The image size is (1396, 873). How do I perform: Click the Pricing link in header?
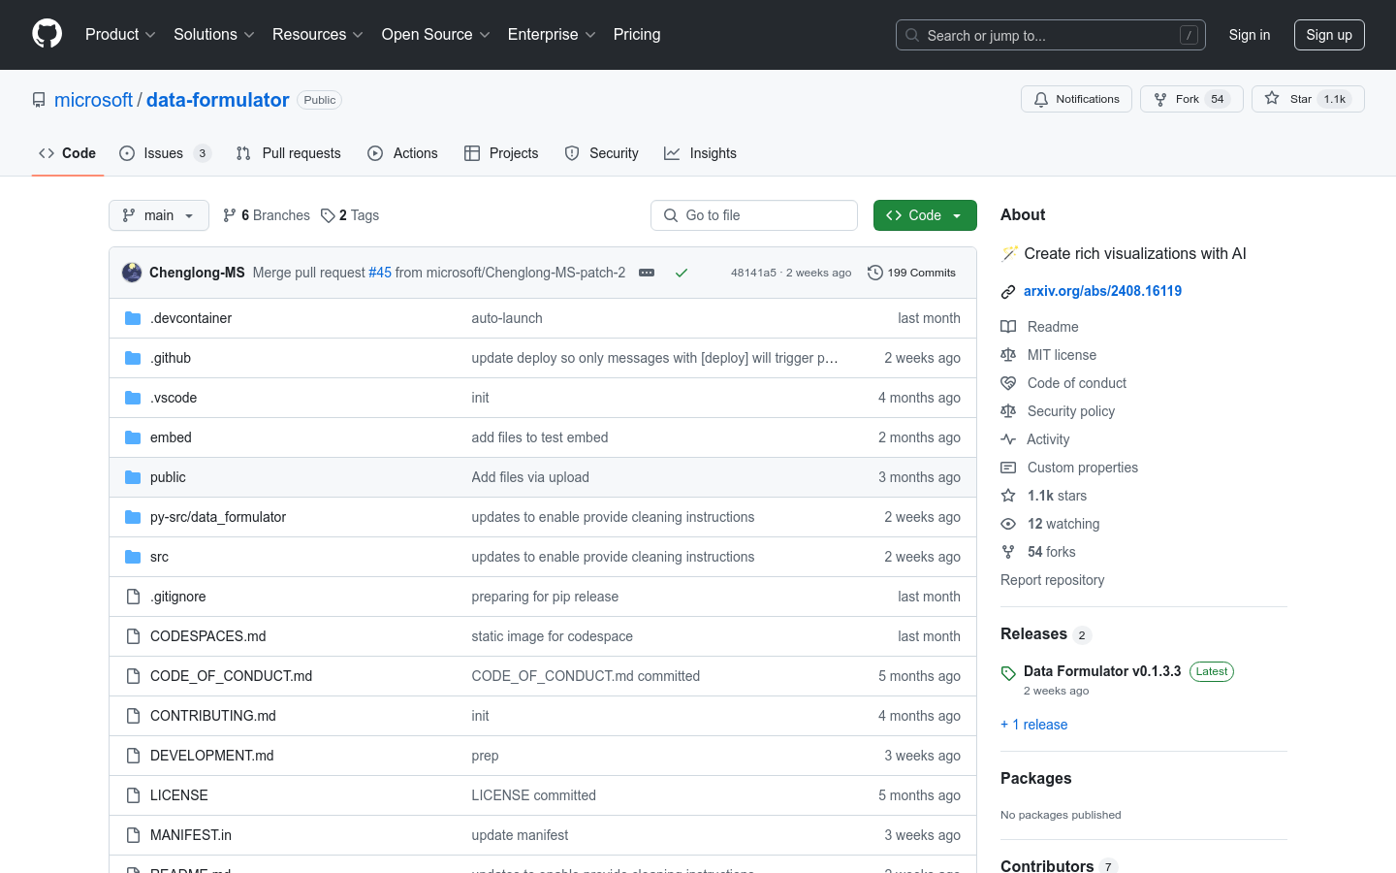[637, 34]
